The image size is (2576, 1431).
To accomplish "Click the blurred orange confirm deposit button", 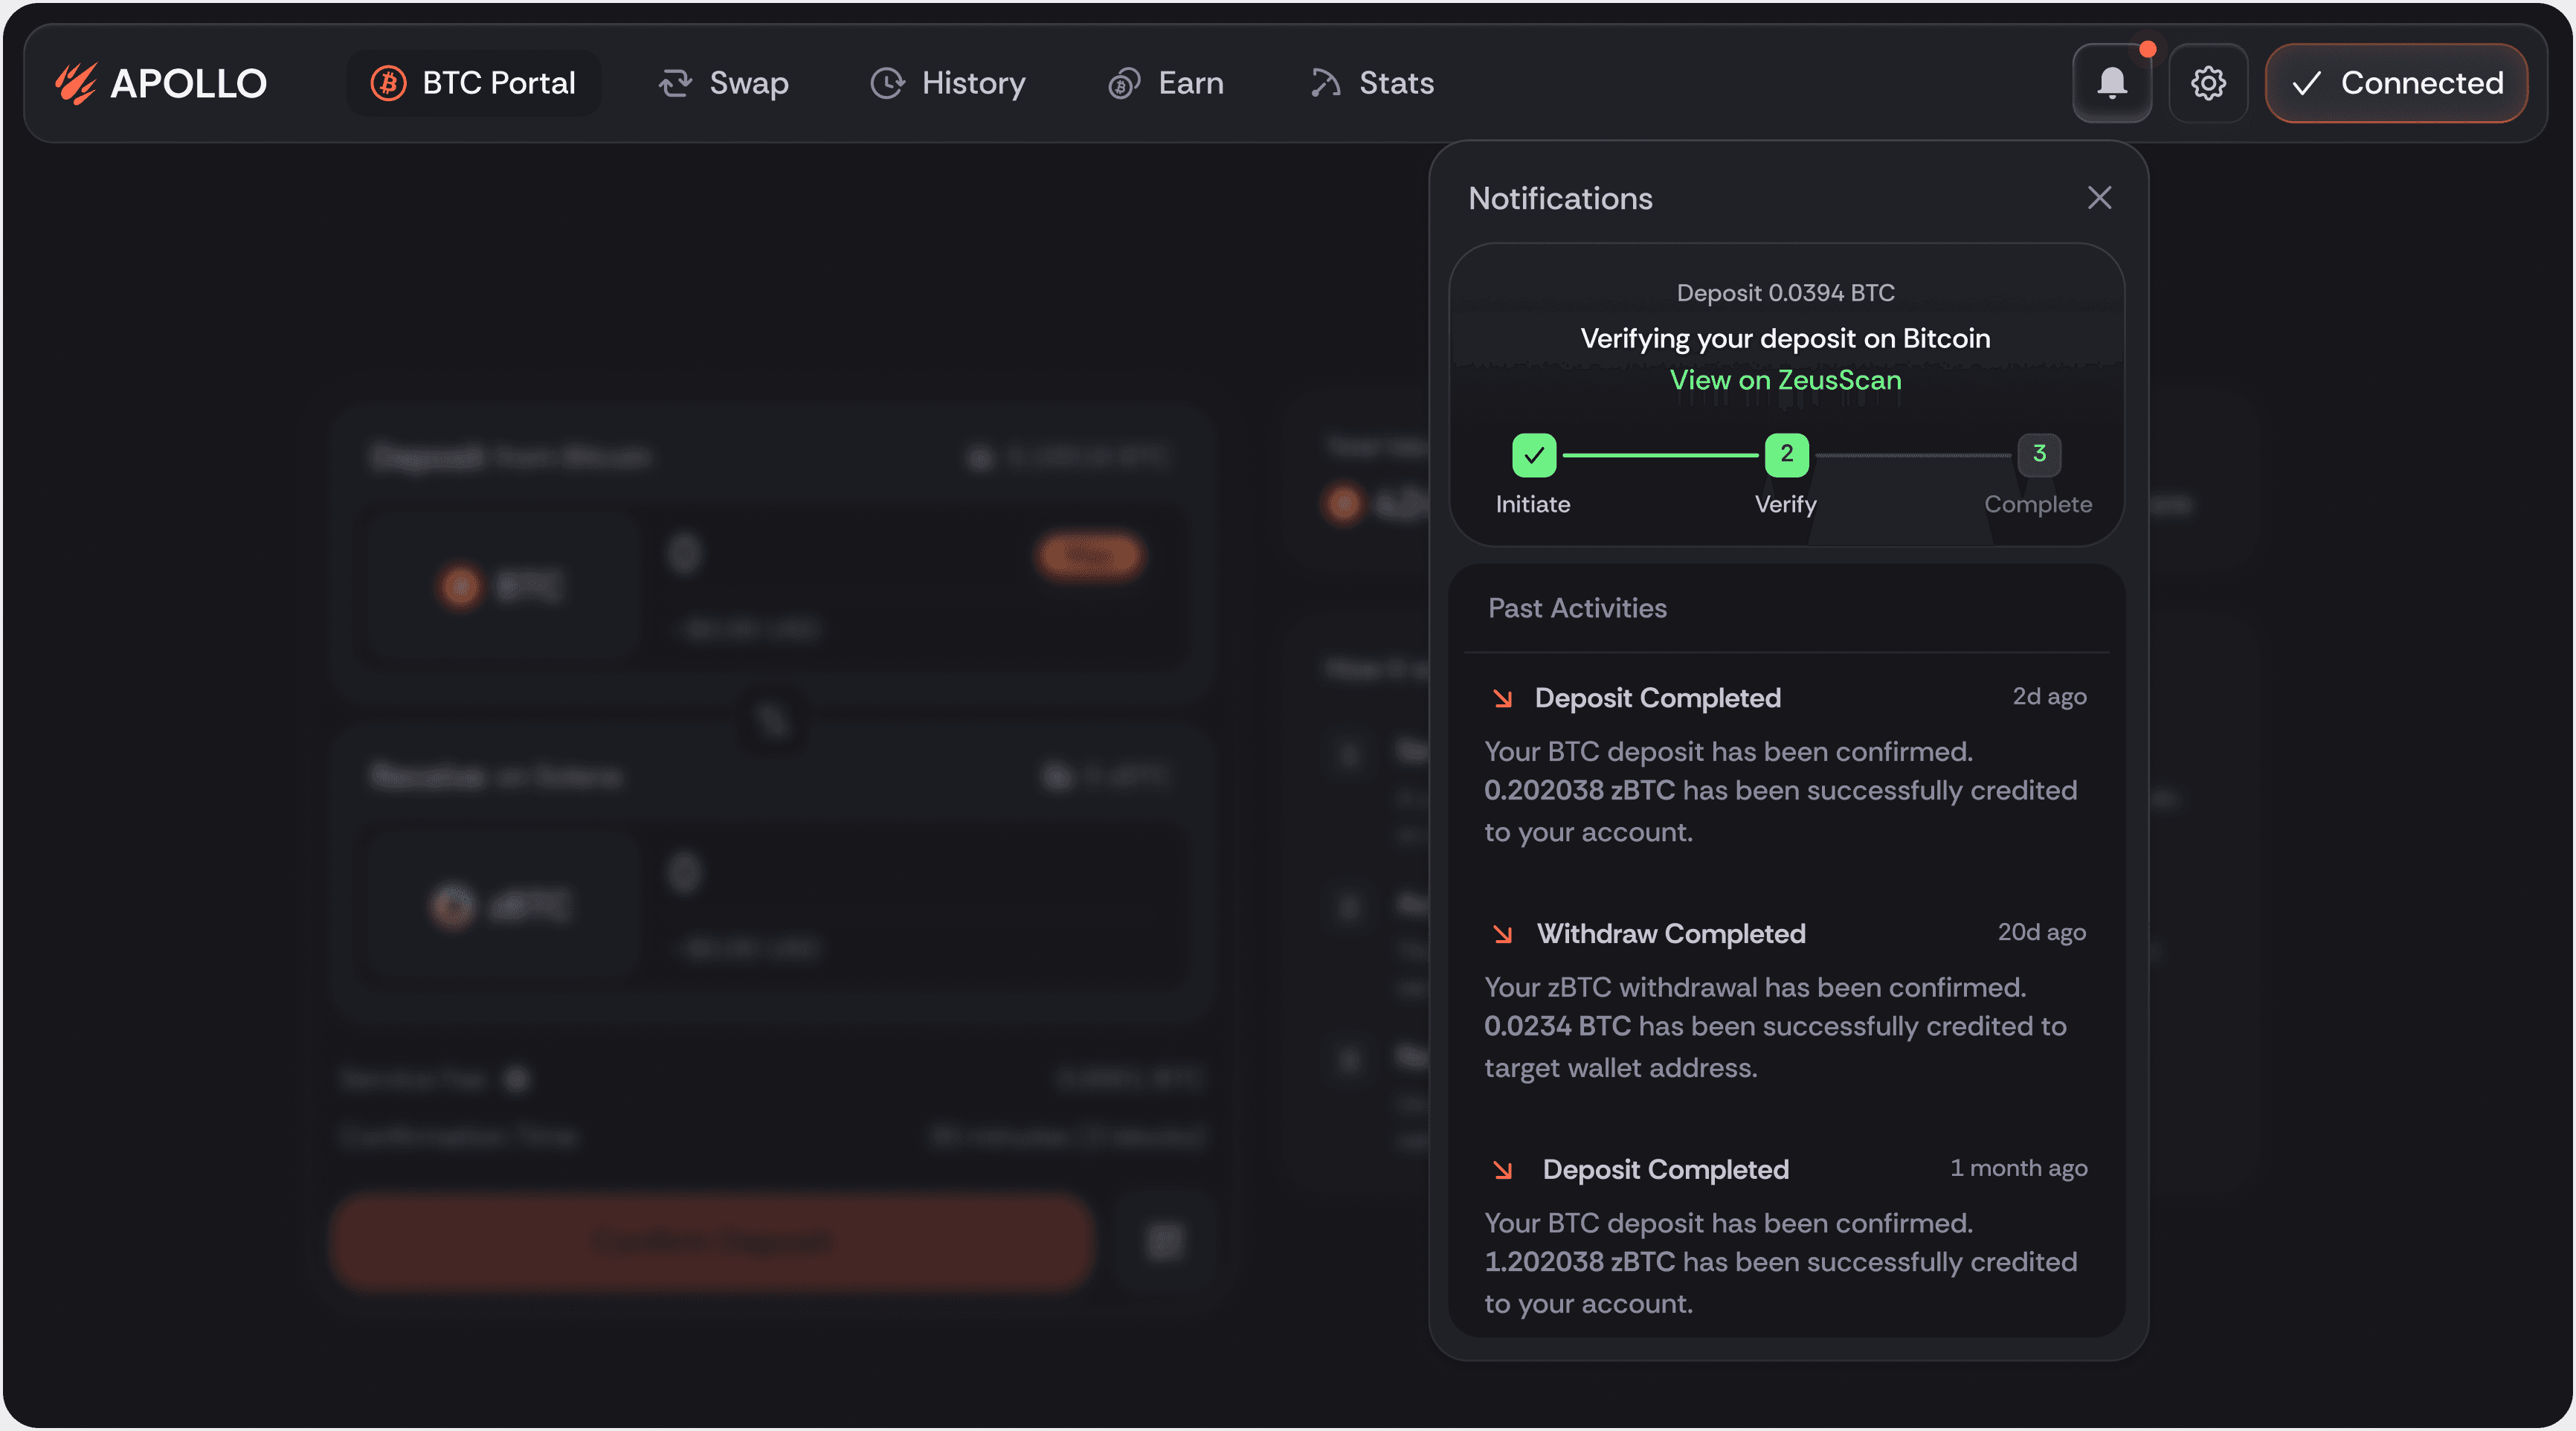I will pos(712,1241).
